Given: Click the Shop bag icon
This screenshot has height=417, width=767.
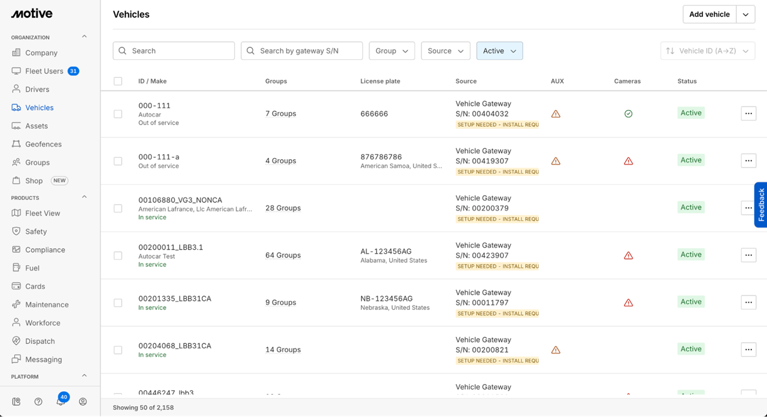Looking at the screenshot, I should tap(16, 181).
